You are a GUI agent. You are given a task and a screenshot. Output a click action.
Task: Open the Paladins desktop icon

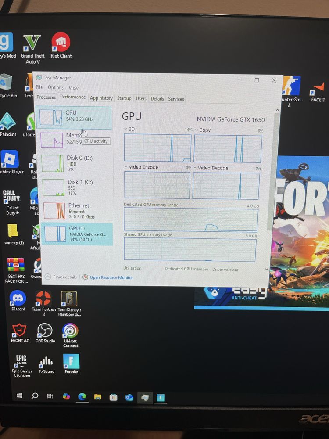[x=8, y=125]
